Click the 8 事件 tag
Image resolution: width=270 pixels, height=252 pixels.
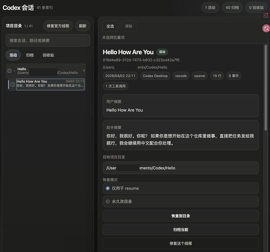pos(234,76)
